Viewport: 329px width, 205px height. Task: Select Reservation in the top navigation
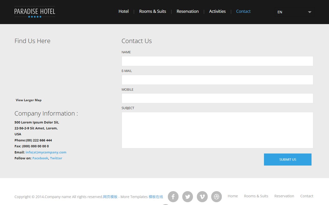point(188,11)
